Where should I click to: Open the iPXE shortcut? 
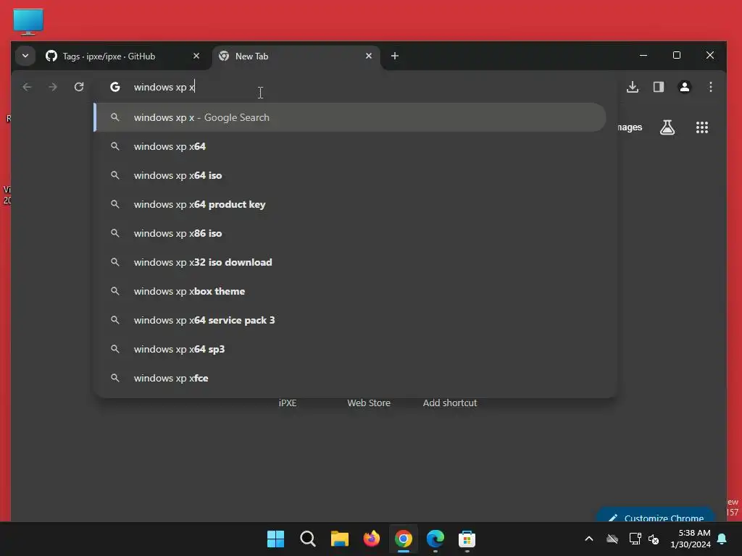tap(288, 403)
